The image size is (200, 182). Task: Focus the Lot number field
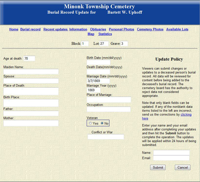104,44
